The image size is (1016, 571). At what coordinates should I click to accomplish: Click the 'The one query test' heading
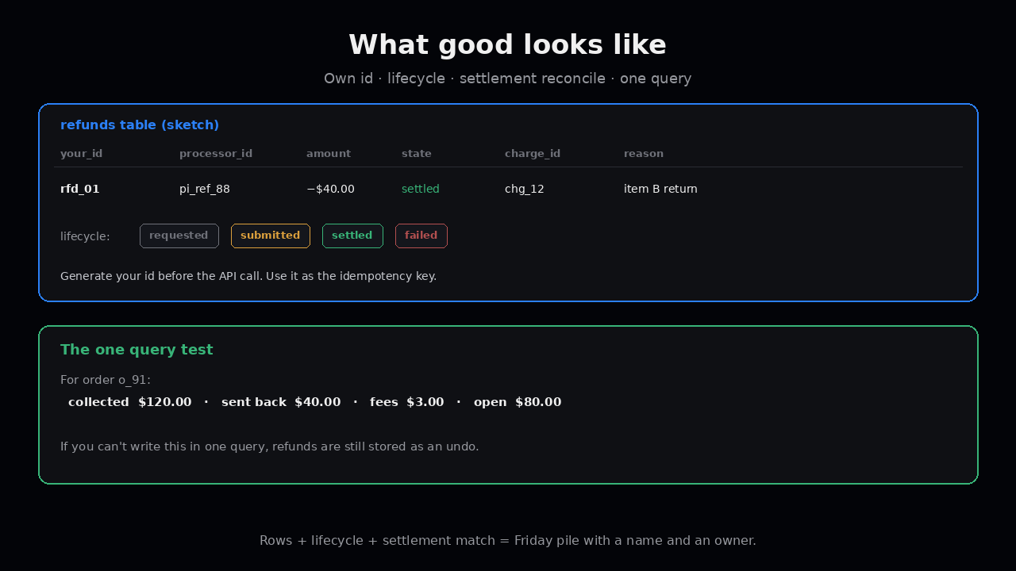click(x=137, y=350)
